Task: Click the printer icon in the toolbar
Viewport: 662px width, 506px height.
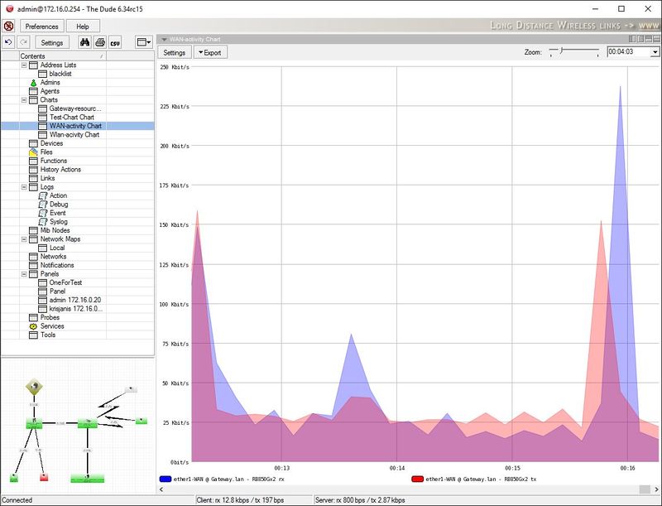Action: (100, 42)
